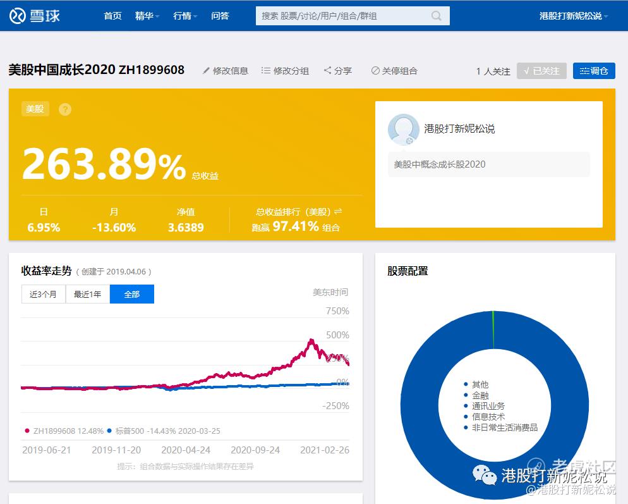Expand the 行情 dropdown menu
The width and height of the screenshot is (628, 504).
pyautogui.click(x=185, y=16)
